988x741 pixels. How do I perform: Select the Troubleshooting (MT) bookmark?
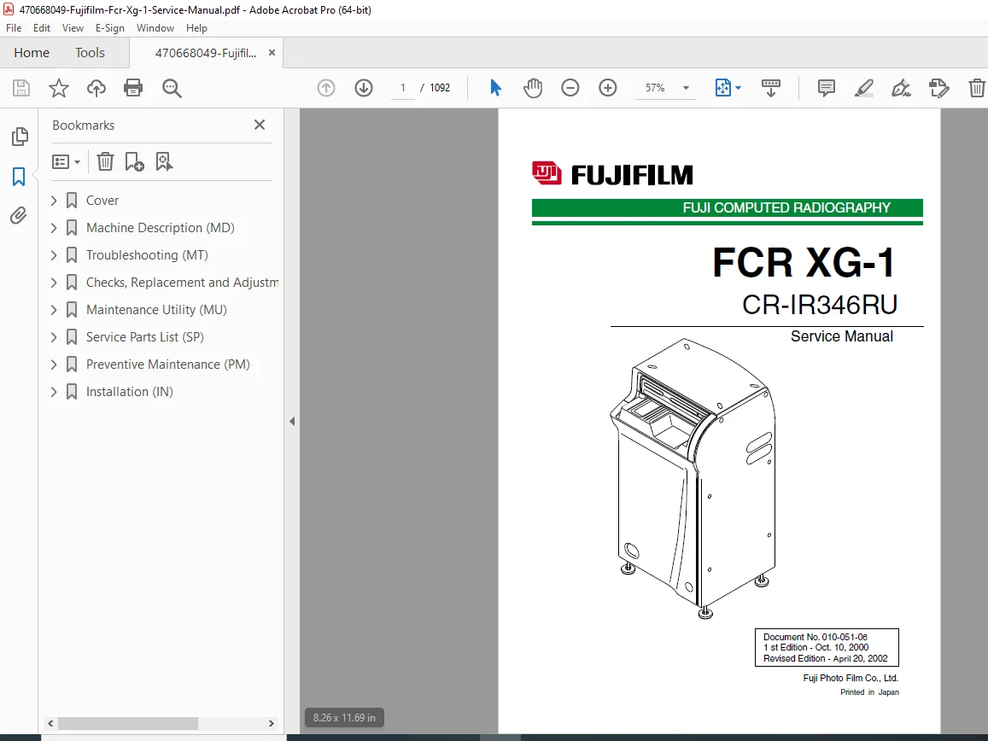point(147,255)
